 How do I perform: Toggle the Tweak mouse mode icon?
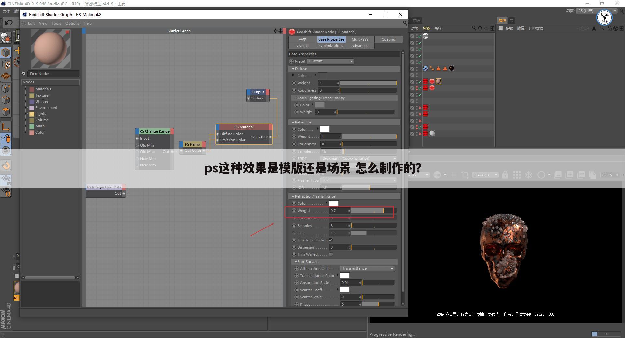click(x=6, y=138)
